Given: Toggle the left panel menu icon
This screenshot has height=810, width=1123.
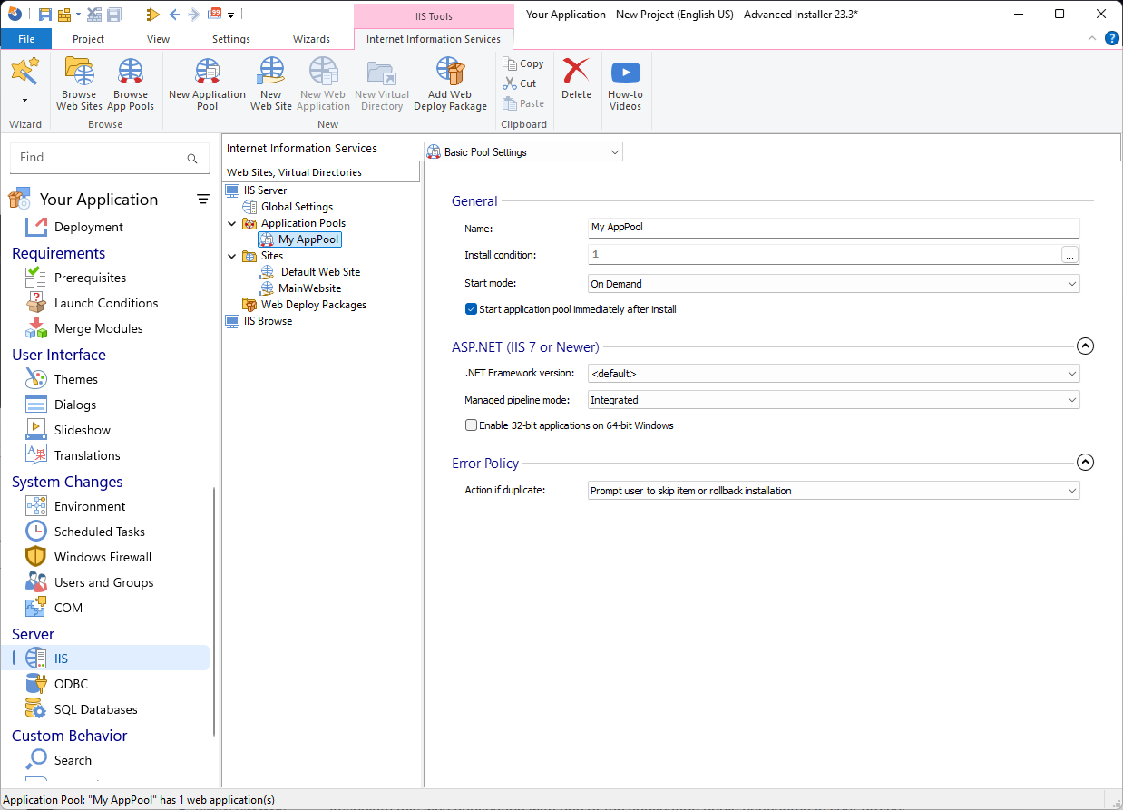Looking at the screenshot, I should [x=203, y=200].
